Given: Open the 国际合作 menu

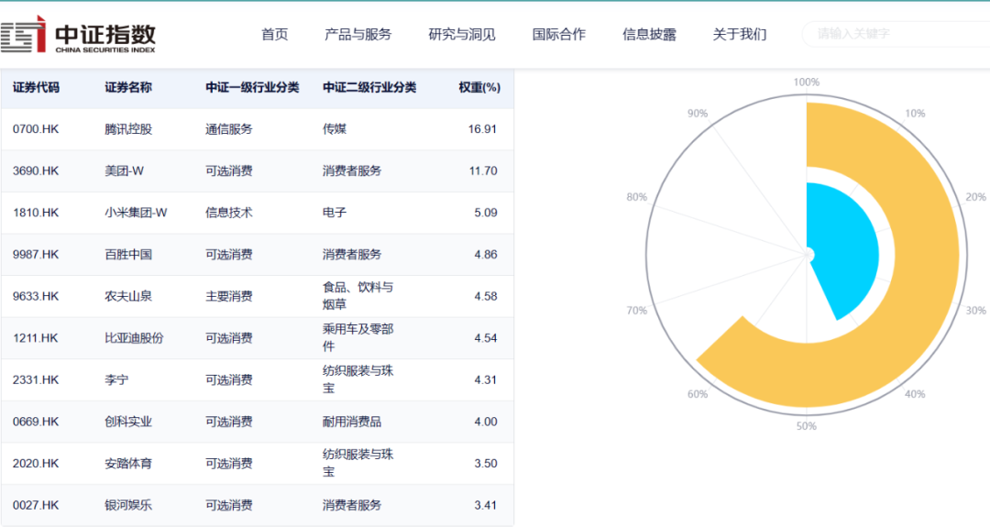Looking at the screenshot, I should click(x=558, y=35).
